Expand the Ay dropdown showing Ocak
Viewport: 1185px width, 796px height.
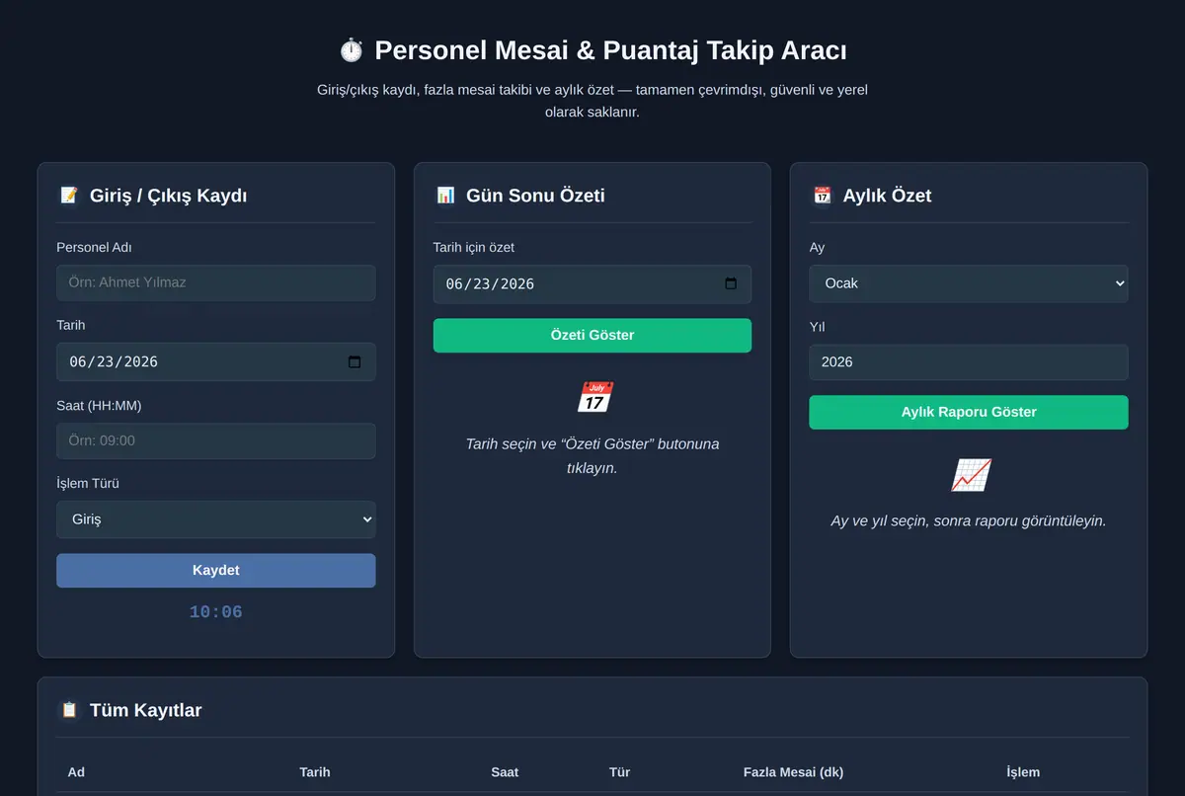969,283
